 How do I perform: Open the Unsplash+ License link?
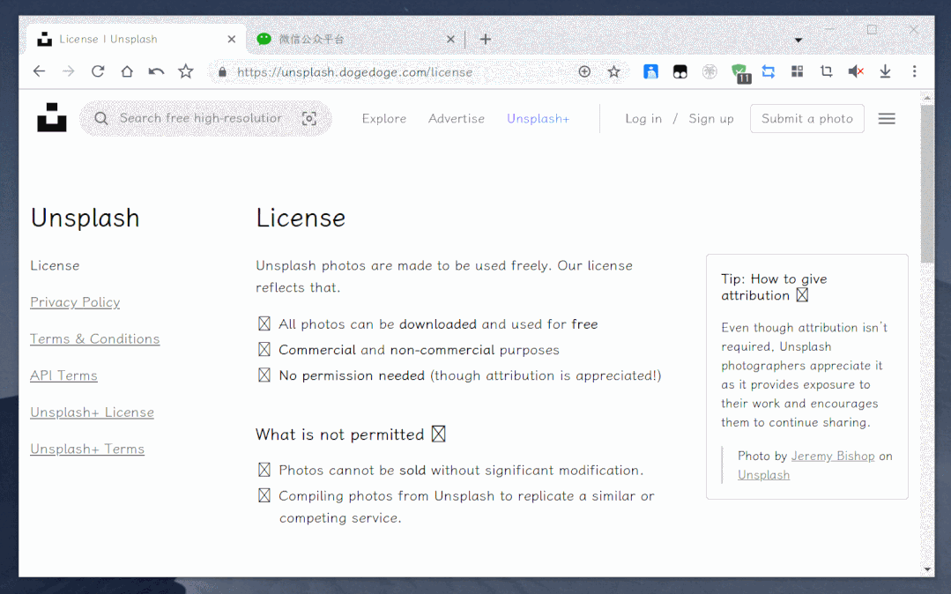click(x=93, y=412)
